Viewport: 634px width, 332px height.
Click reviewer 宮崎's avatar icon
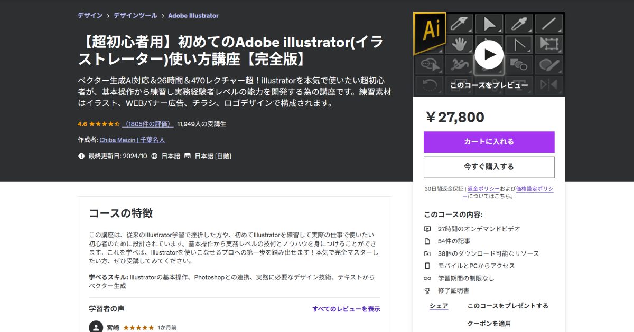coord(96,327)
